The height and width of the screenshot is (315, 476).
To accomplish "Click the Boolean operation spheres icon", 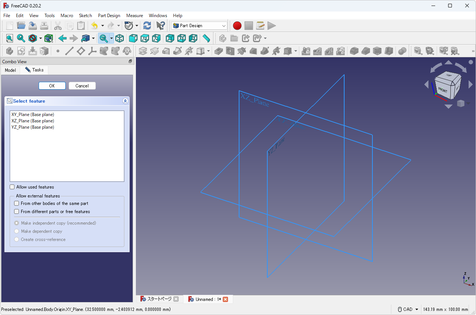I will pos(402,51).
